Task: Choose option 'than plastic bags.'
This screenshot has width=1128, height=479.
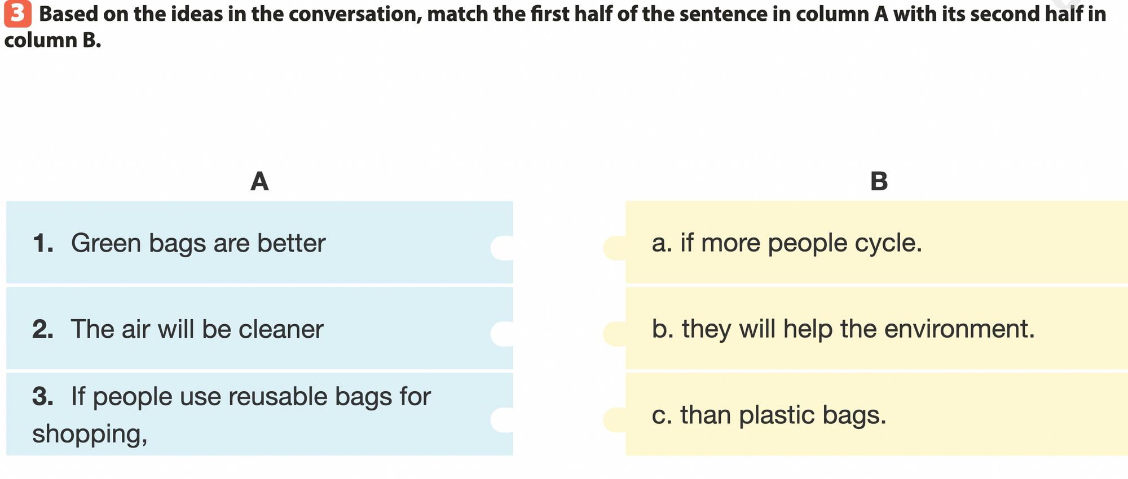Action: pyautogui.click(x=783, y=415)
